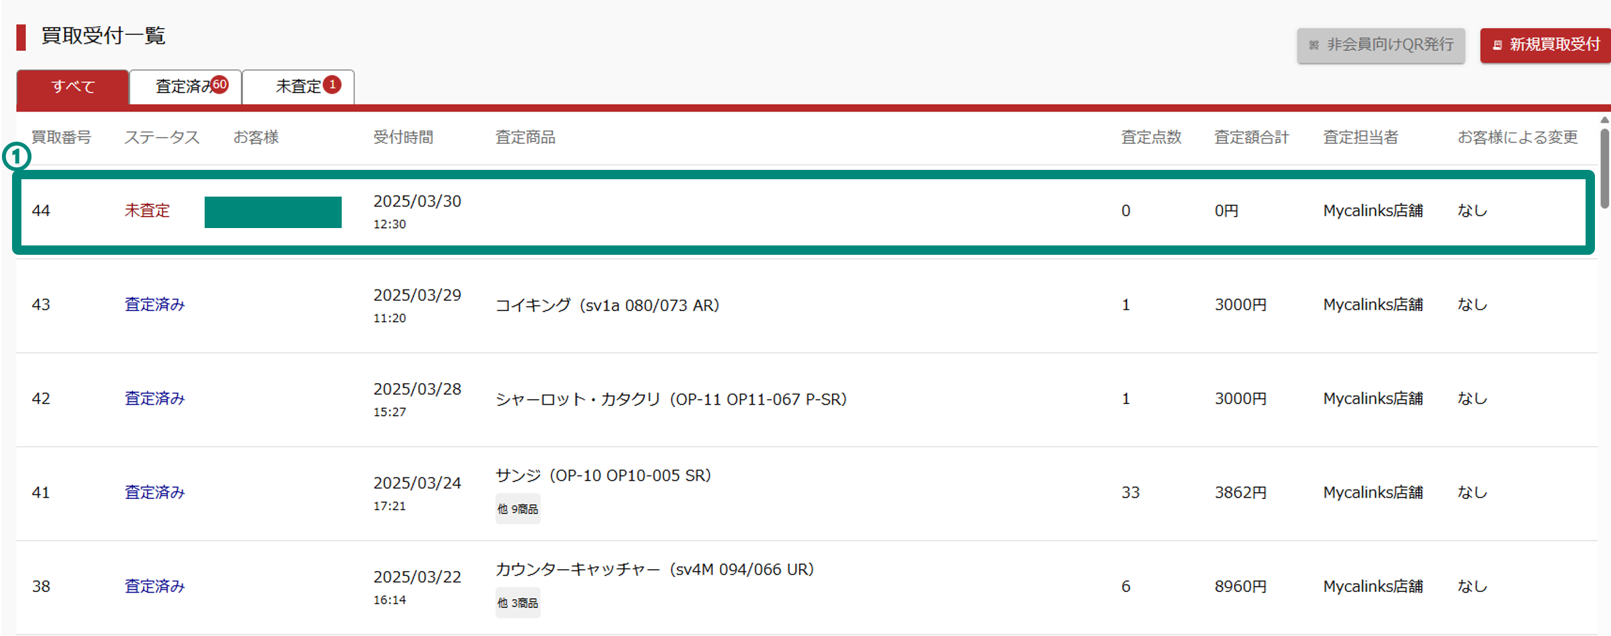
Task: Click the vertical scrollbar thumb
Action: pyautogui.click(x=1605, y=169)
